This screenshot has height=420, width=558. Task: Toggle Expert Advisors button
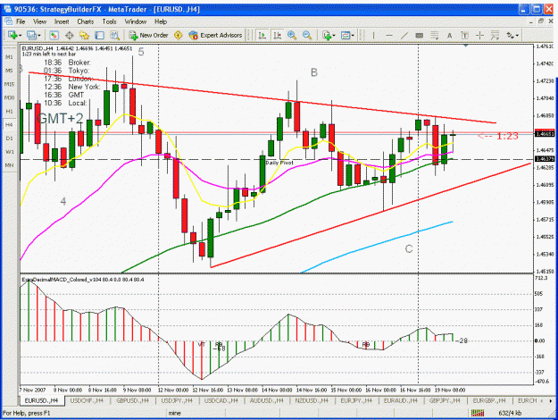click(x=216, y=35)
